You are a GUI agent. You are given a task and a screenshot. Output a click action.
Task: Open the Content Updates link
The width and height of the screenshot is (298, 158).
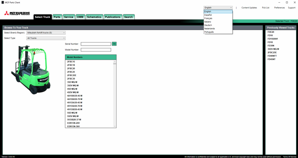click(x=249, y=7)
